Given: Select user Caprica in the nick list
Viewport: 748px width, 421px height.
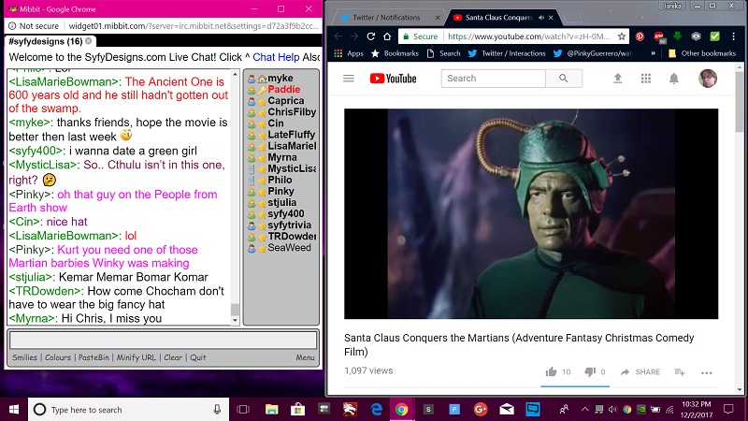Looking at the screenshot, I should pyautogui.click(x=286, y=101).
